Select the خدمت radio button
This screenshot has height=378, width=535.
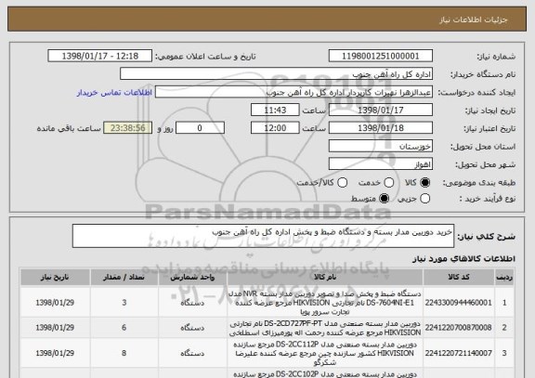(389, 183)
